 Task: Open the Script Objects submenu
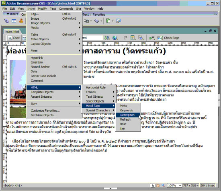click(x=98, y=101)
